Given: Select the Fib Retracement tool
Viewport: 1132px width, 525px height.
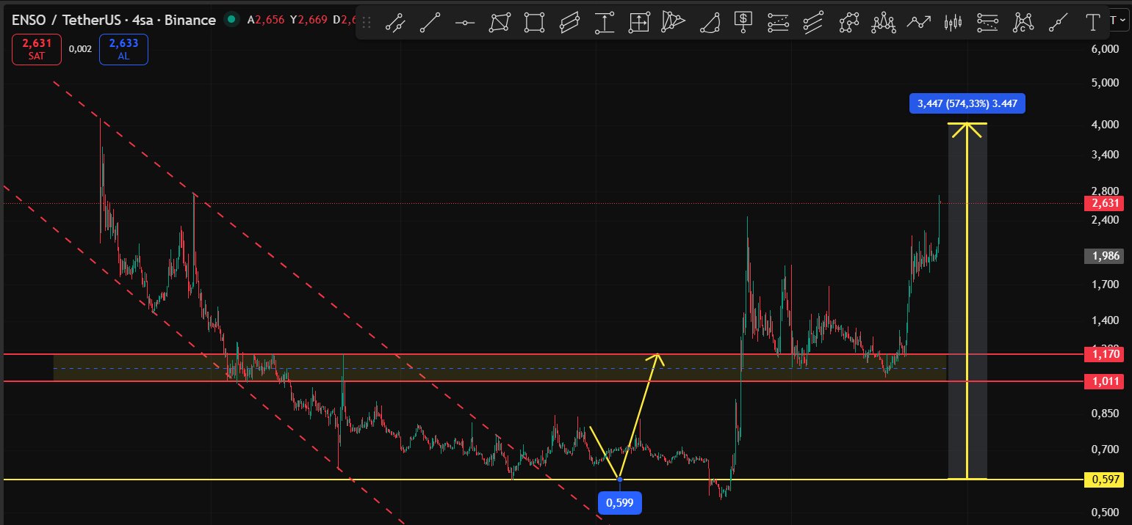Looking at the screenshot, I should pyautogui.click(x=778, y=23).
